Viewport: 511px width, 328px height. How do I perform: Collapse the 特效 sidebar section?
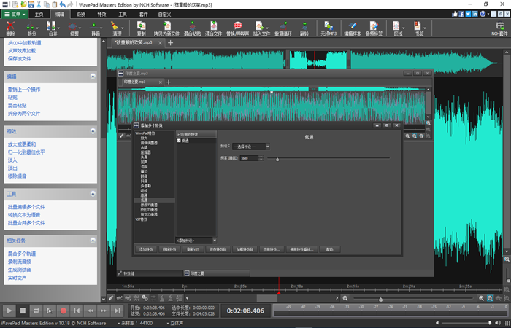[93, 132]
